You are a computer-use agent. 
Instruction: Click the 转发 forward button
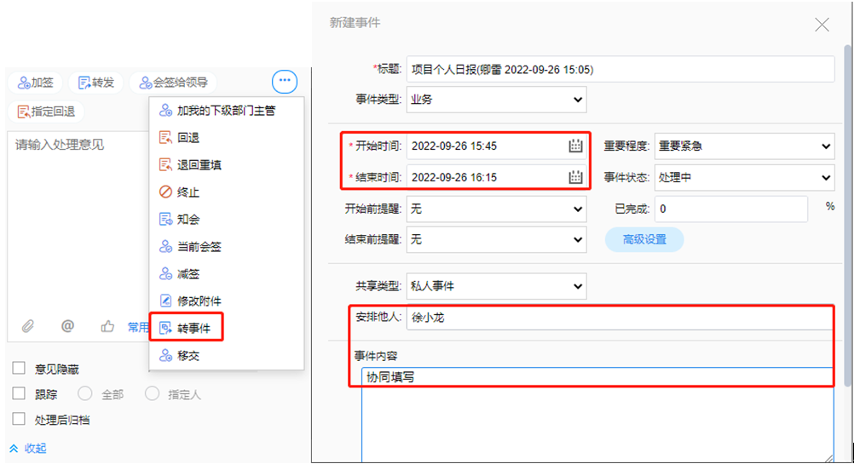pyautogui.click(x=95, y=83)
